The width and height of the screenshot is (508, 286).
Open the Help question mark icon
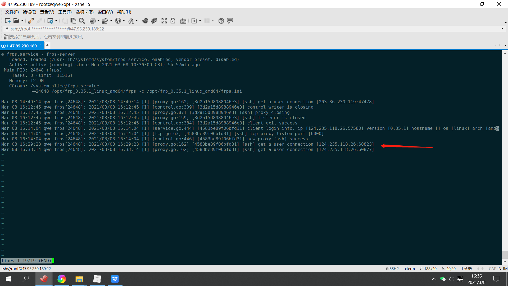[221, 21]
